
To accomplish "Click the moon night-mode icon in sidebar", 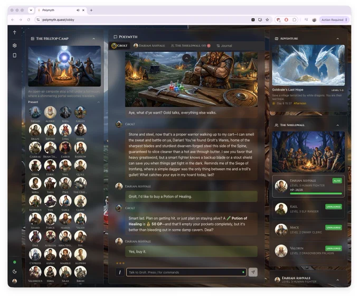I will point(15,272).
